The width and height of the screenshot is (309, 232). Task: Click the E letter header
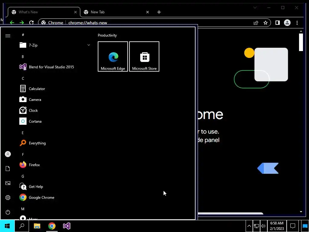tap(23, 133)
